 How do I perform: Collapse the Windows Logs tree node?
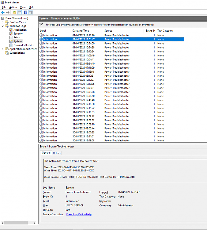[3, 26]
